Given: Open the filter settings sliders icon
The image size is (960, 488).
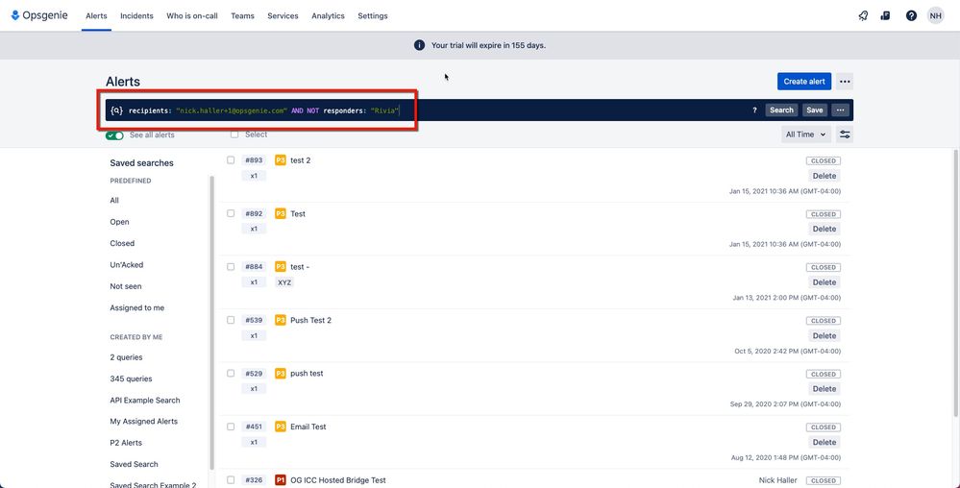Looking at the screenshot, I should pos(845,134).
